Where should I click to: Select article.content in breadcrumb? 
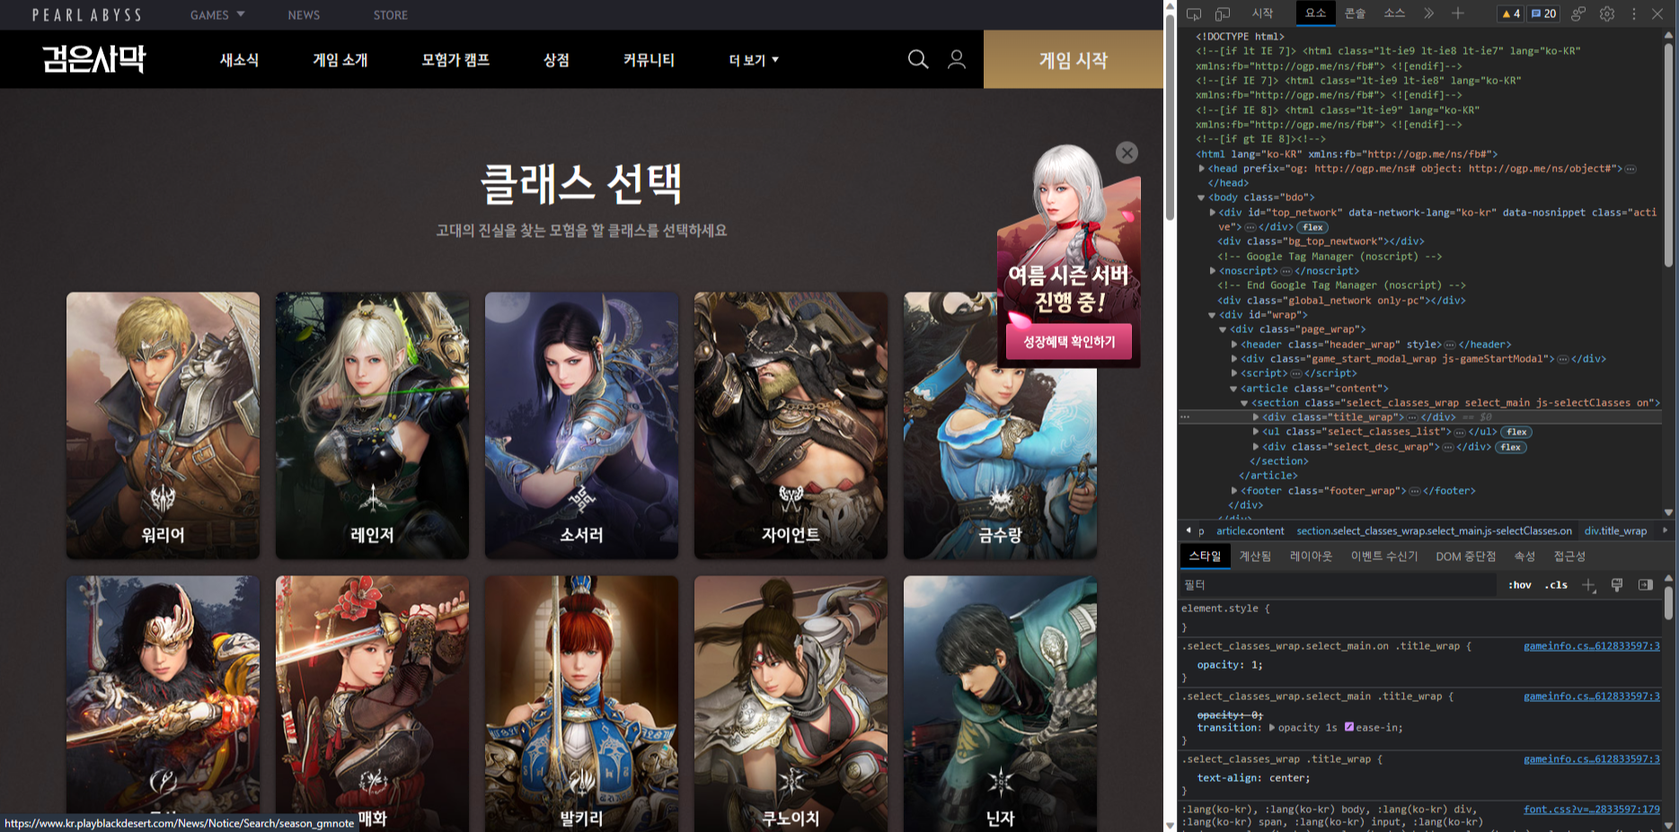click(x=1250, y=531)
